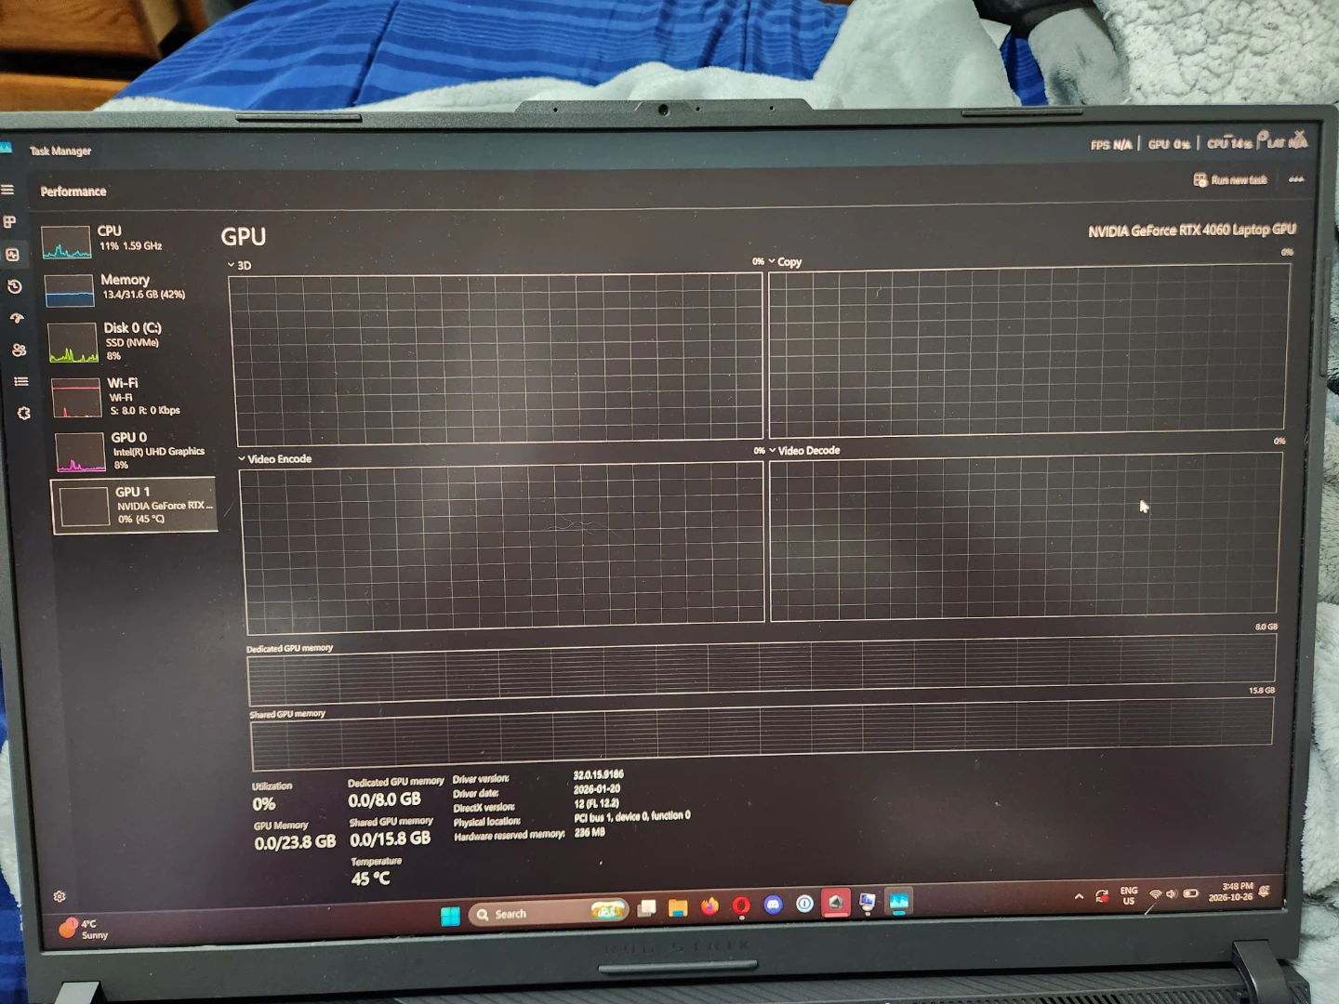Open Task View from the taskbar
The image size is (1339, 1004).
[647, 908]
